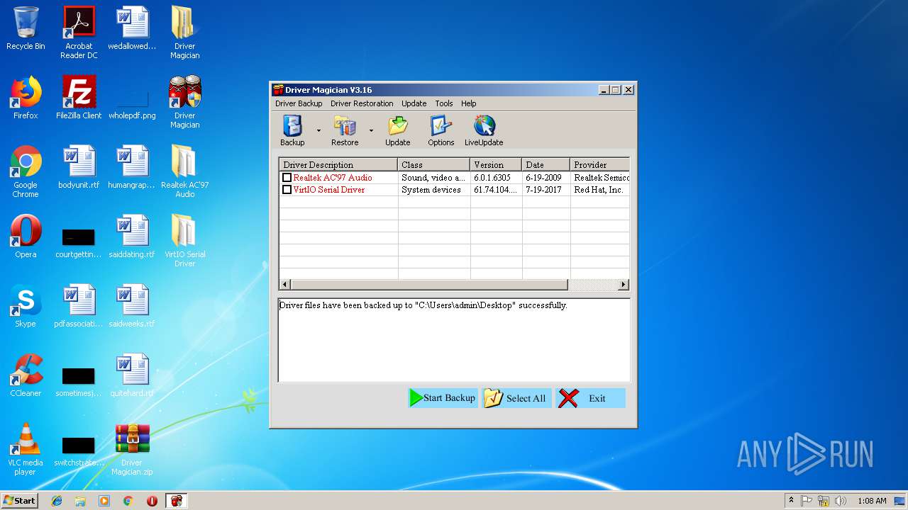
Task: Click the volume speaker tray icon
Action: point(840,501)
